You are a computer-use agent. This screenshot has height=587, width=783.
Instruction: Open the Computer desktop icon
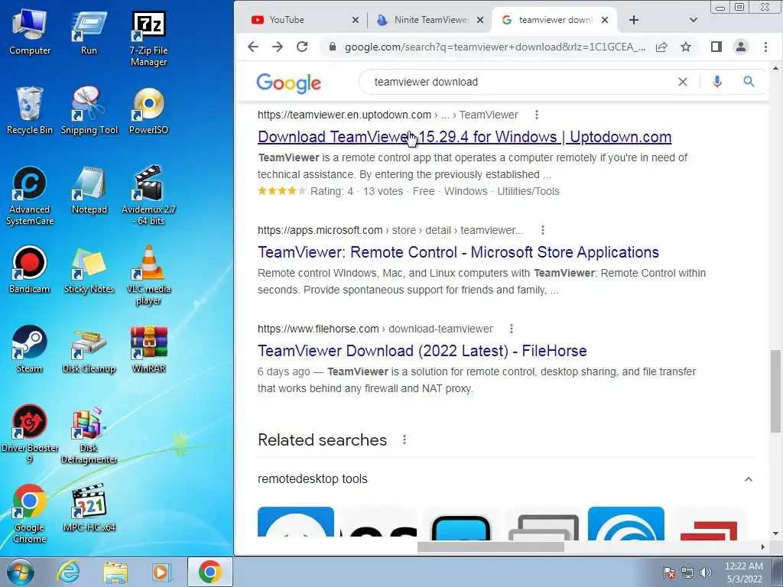pos(30,32)
